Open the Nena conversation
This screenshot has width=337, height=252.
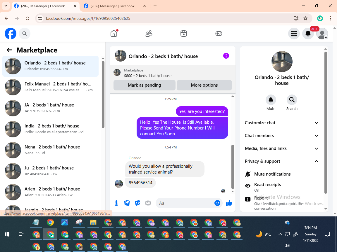51,150
